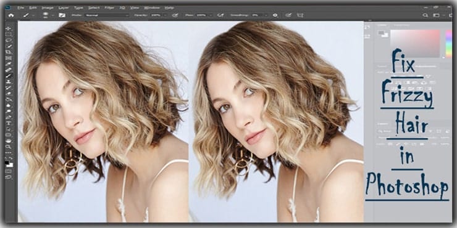Open smoothing options gear icon
This screenshot has height=228, width=457.
click(x=275, y=15)
